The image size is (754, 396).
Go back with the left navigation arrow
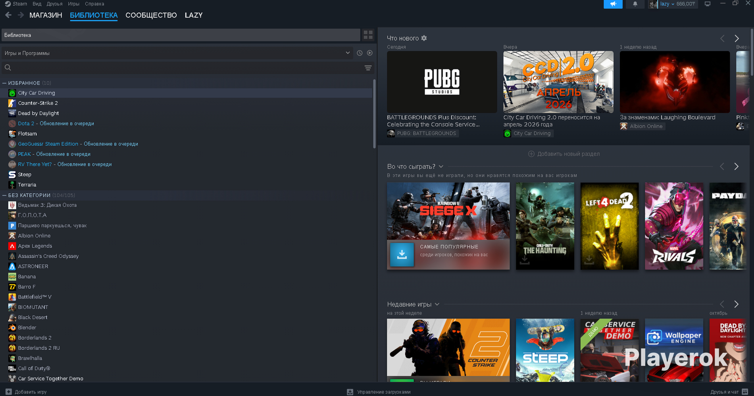click(8, 15)
